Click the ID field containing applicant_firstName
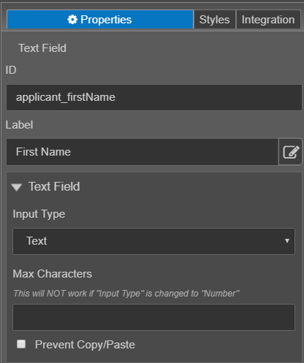This screenshot has height=363, width=304. (x=154, y=97)
